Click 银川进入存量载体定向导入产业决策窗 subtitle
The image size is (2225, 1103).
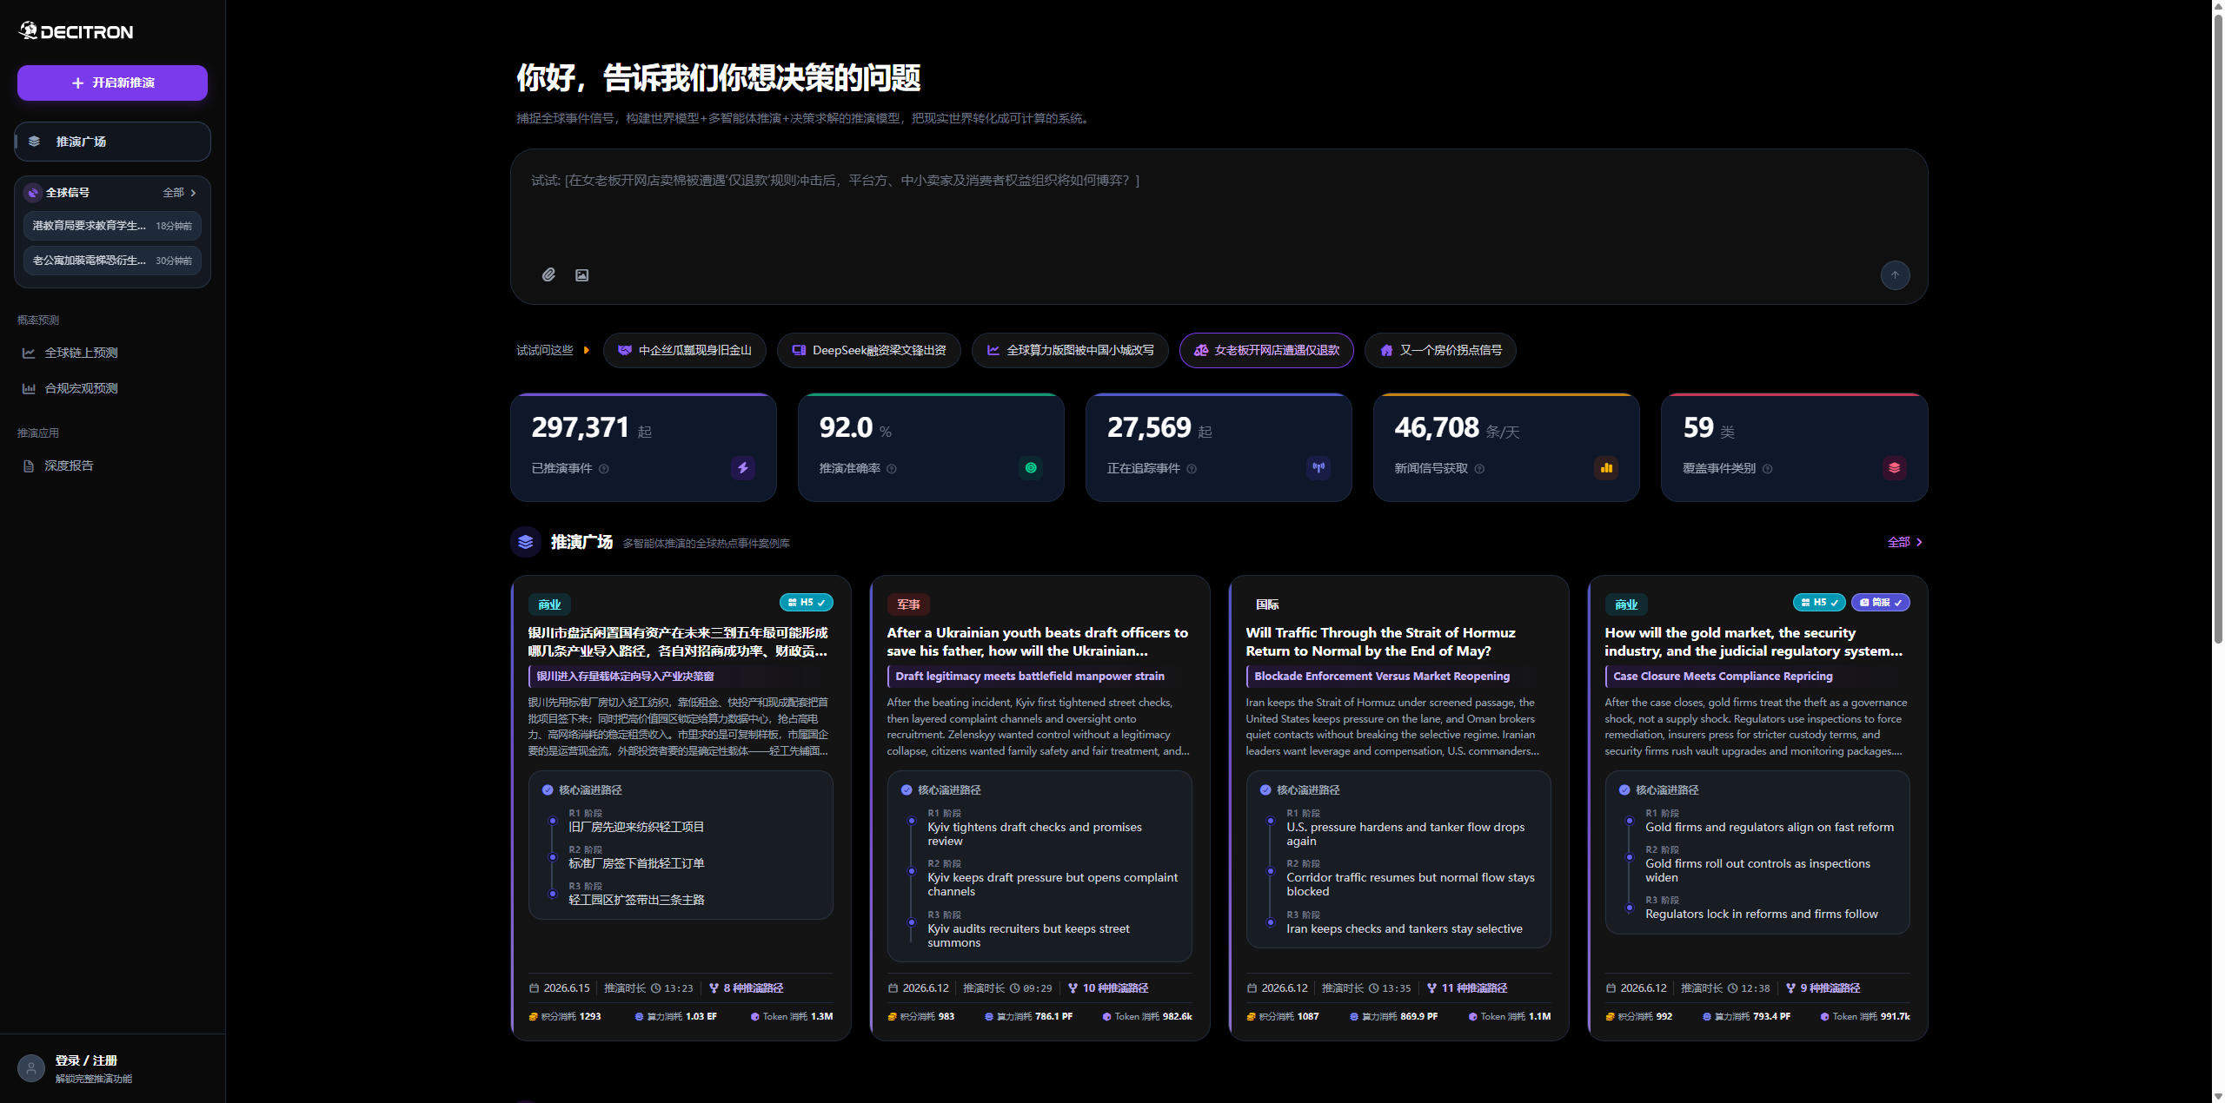[625, 676]
